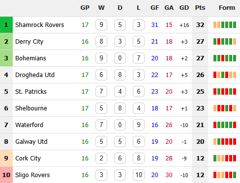Click Shelbourne goals for value 18

point(155,108)
